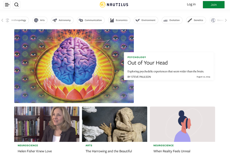The image size is (230, 157).
Task: Select the Arts topic label
Action: coord(42,20)
